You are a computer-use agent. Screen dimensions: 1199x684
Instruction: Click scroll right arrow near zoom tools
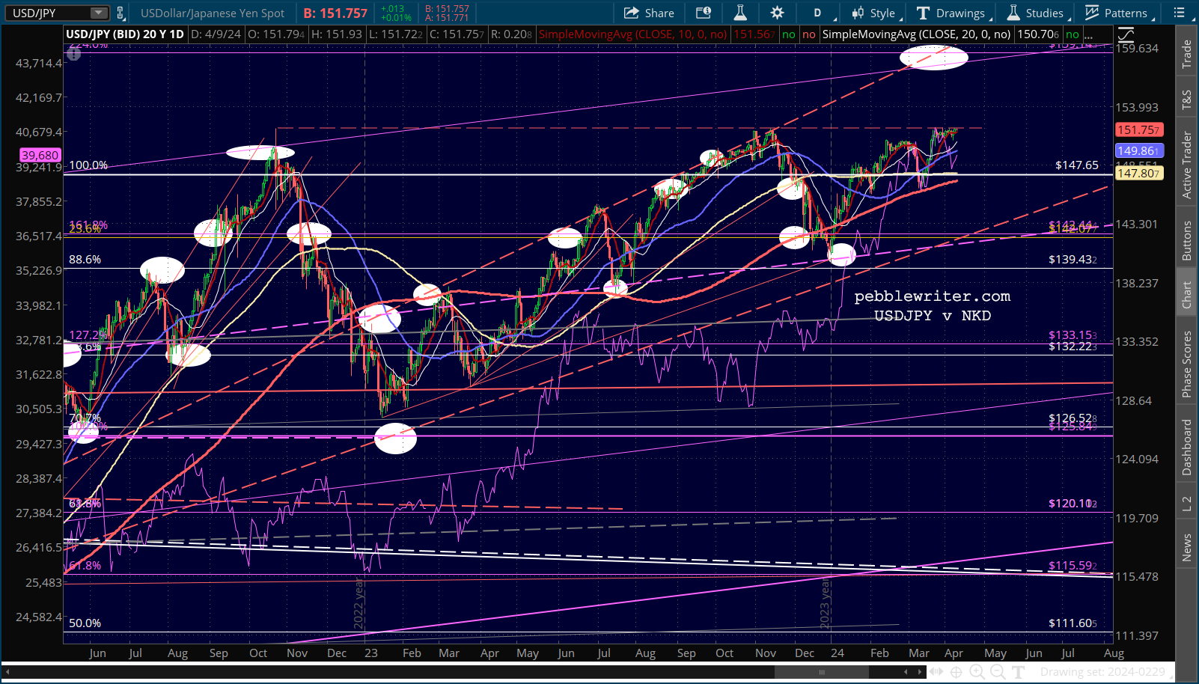tap(920, 672)
